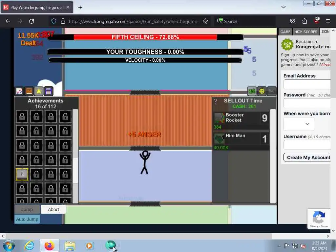Open the Firefox extensions puzzle icon
336x252 pixels.
(x=304, y=21)
